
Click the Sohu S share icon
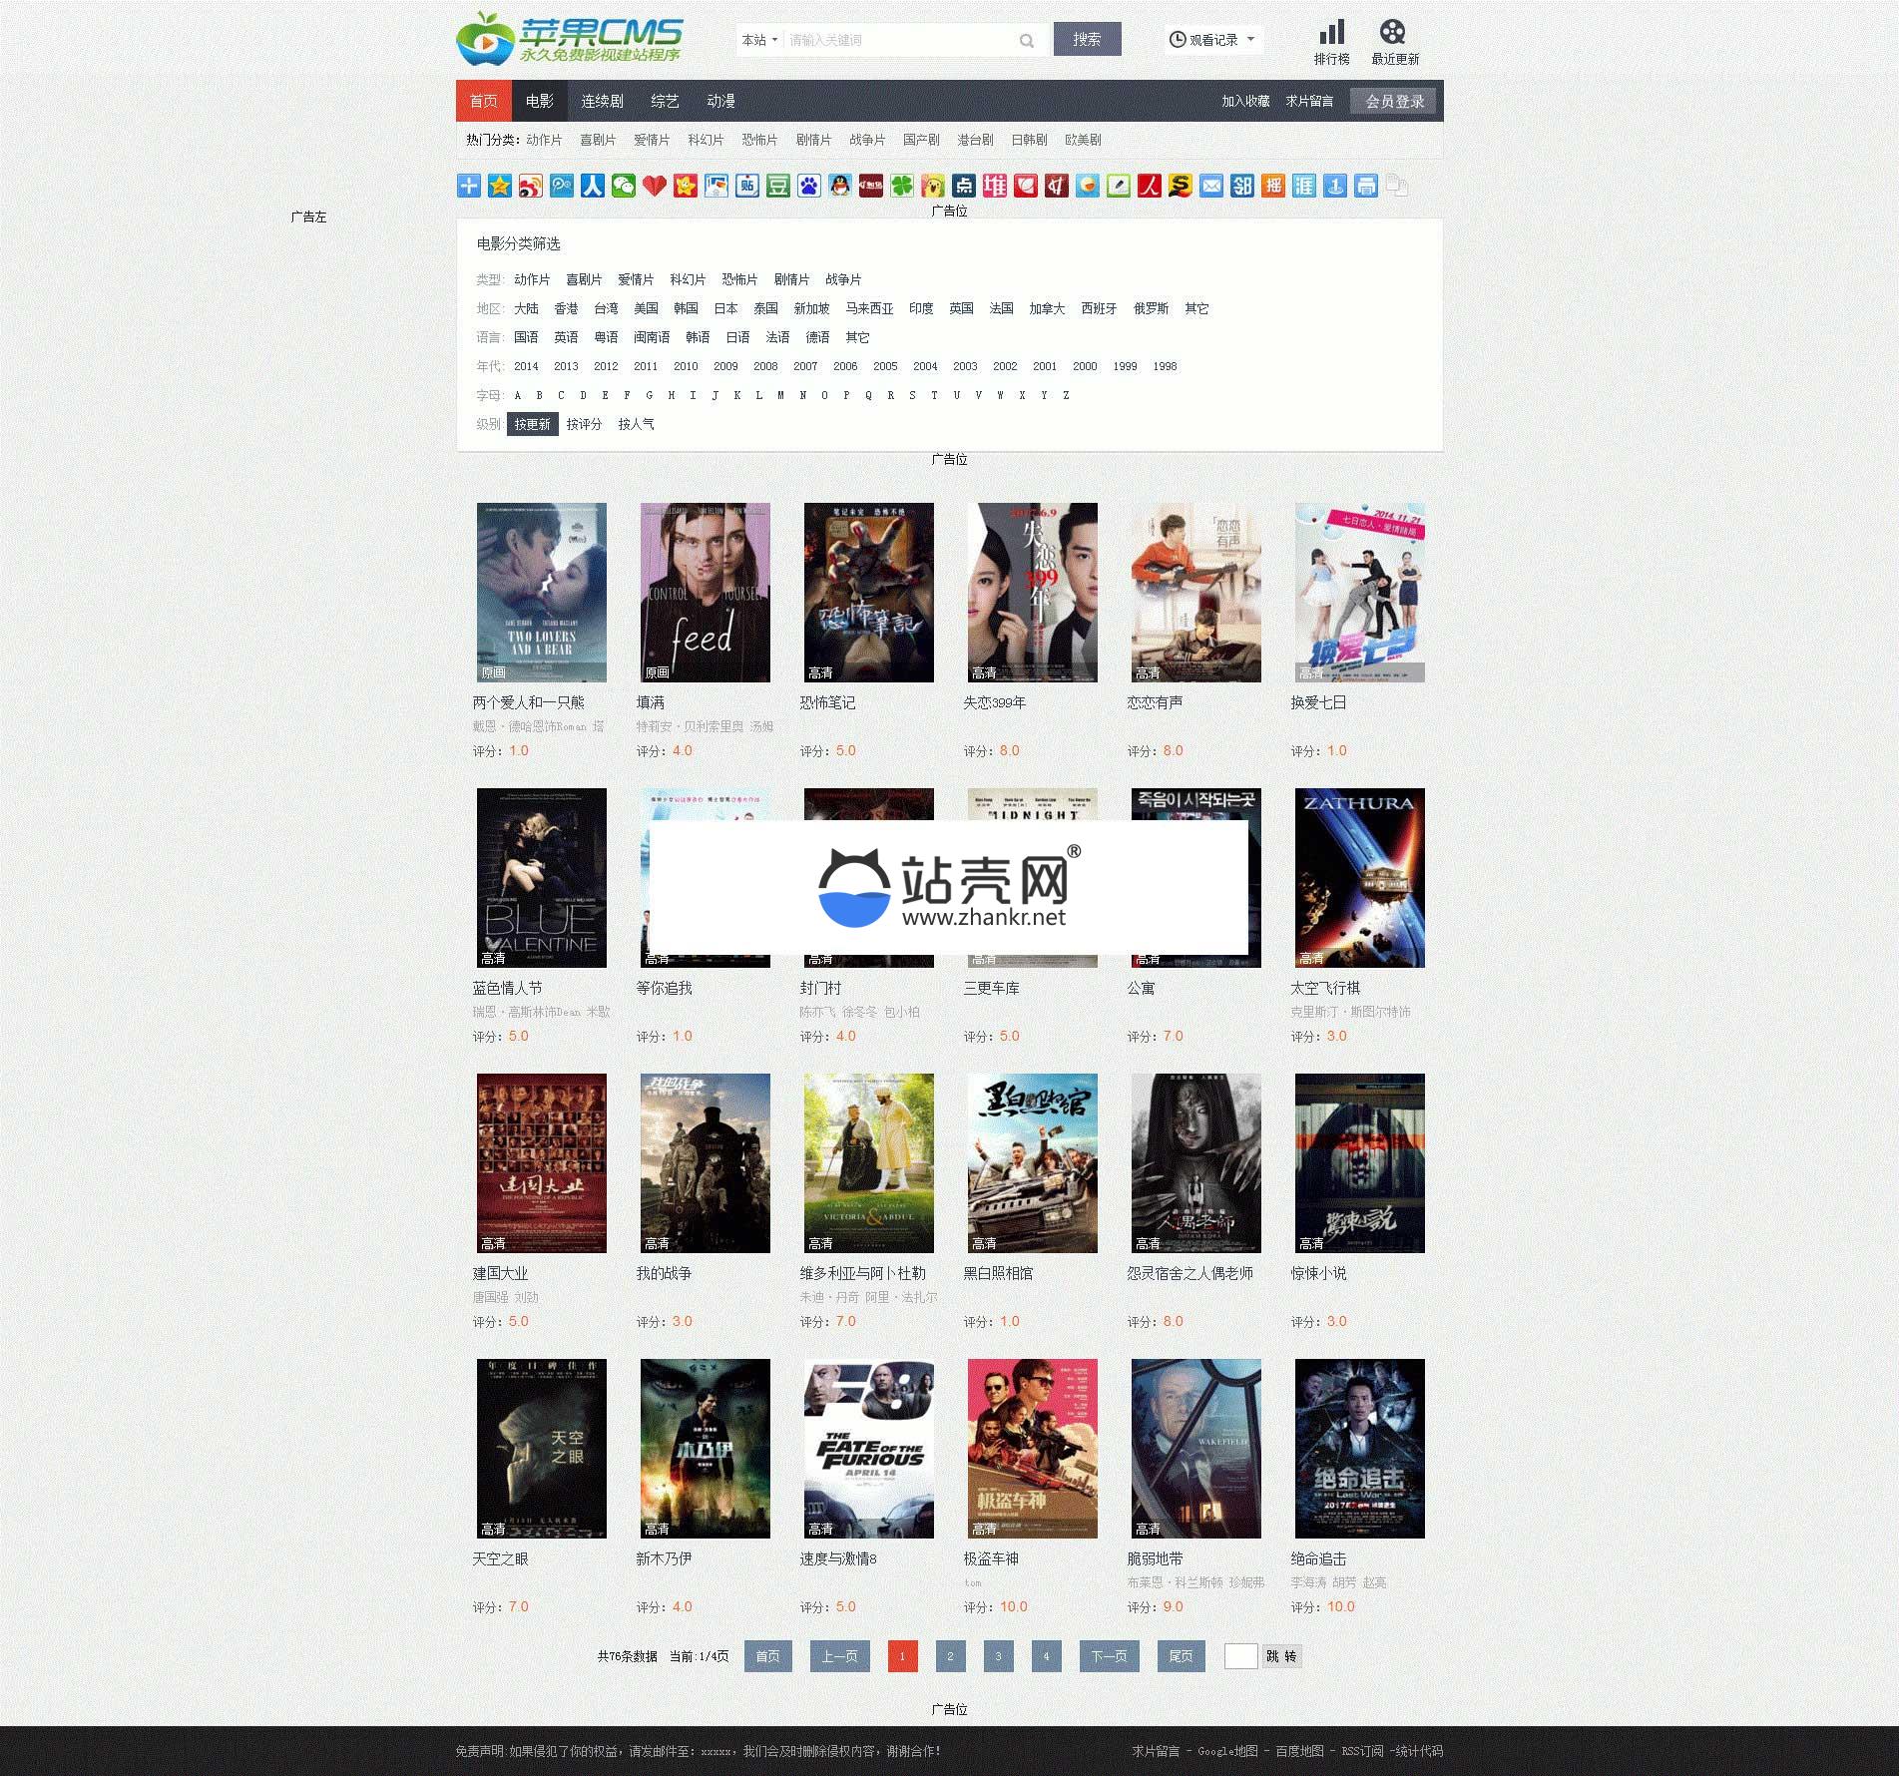point(1180,186)
